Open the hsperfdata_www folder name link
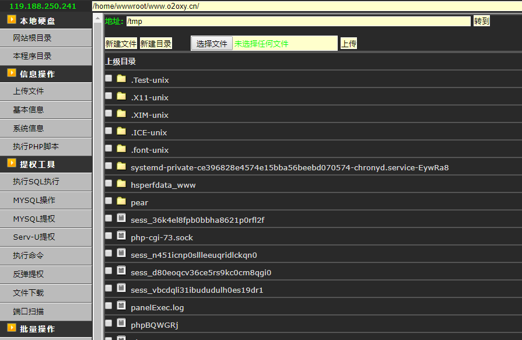This screenshot has height=340, width=522. (x=163, y=185)
